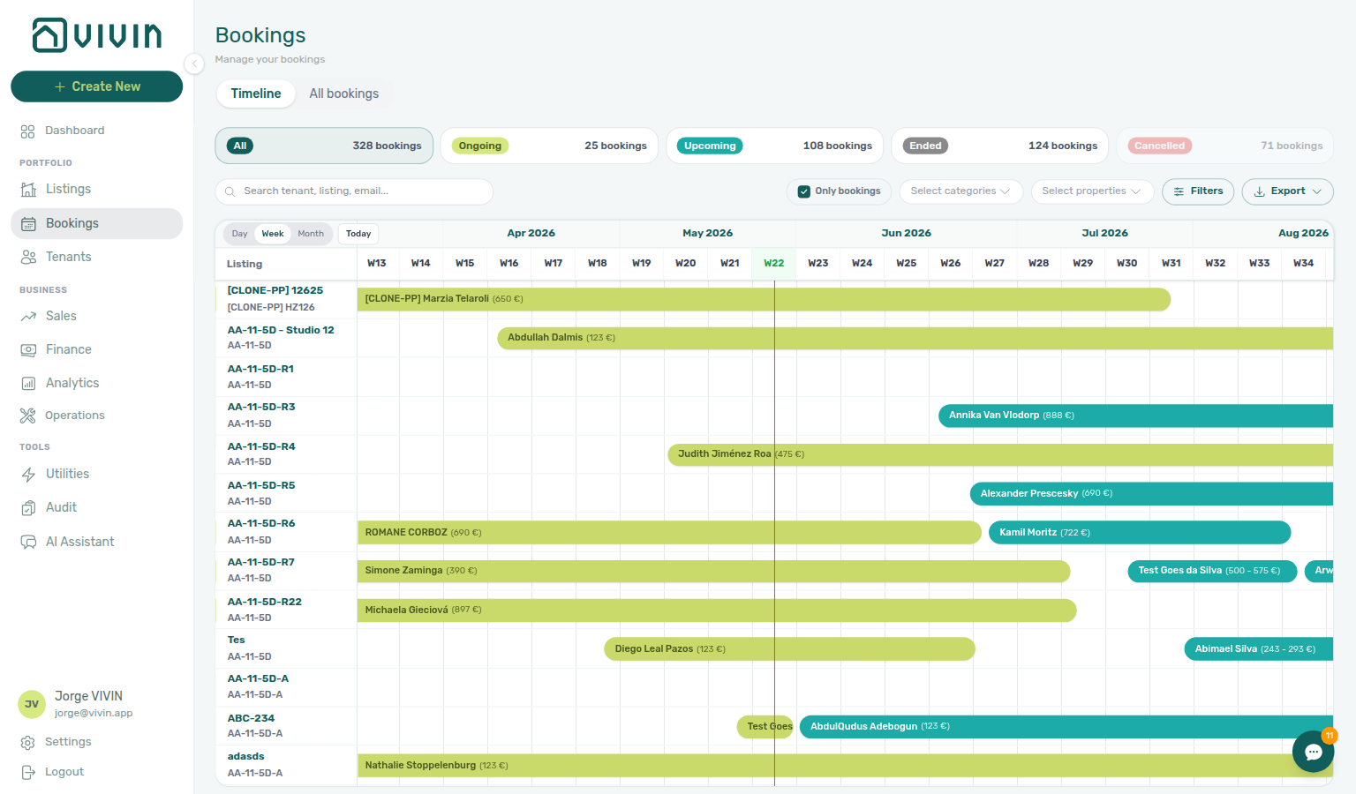Click the Export download icon

click(x=1260, y=191)
